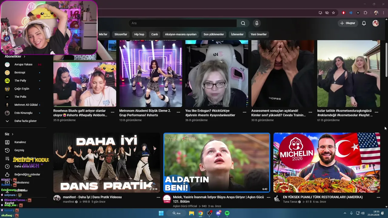
Task: Select the Canlı filter chip
Action: (155, 35)
